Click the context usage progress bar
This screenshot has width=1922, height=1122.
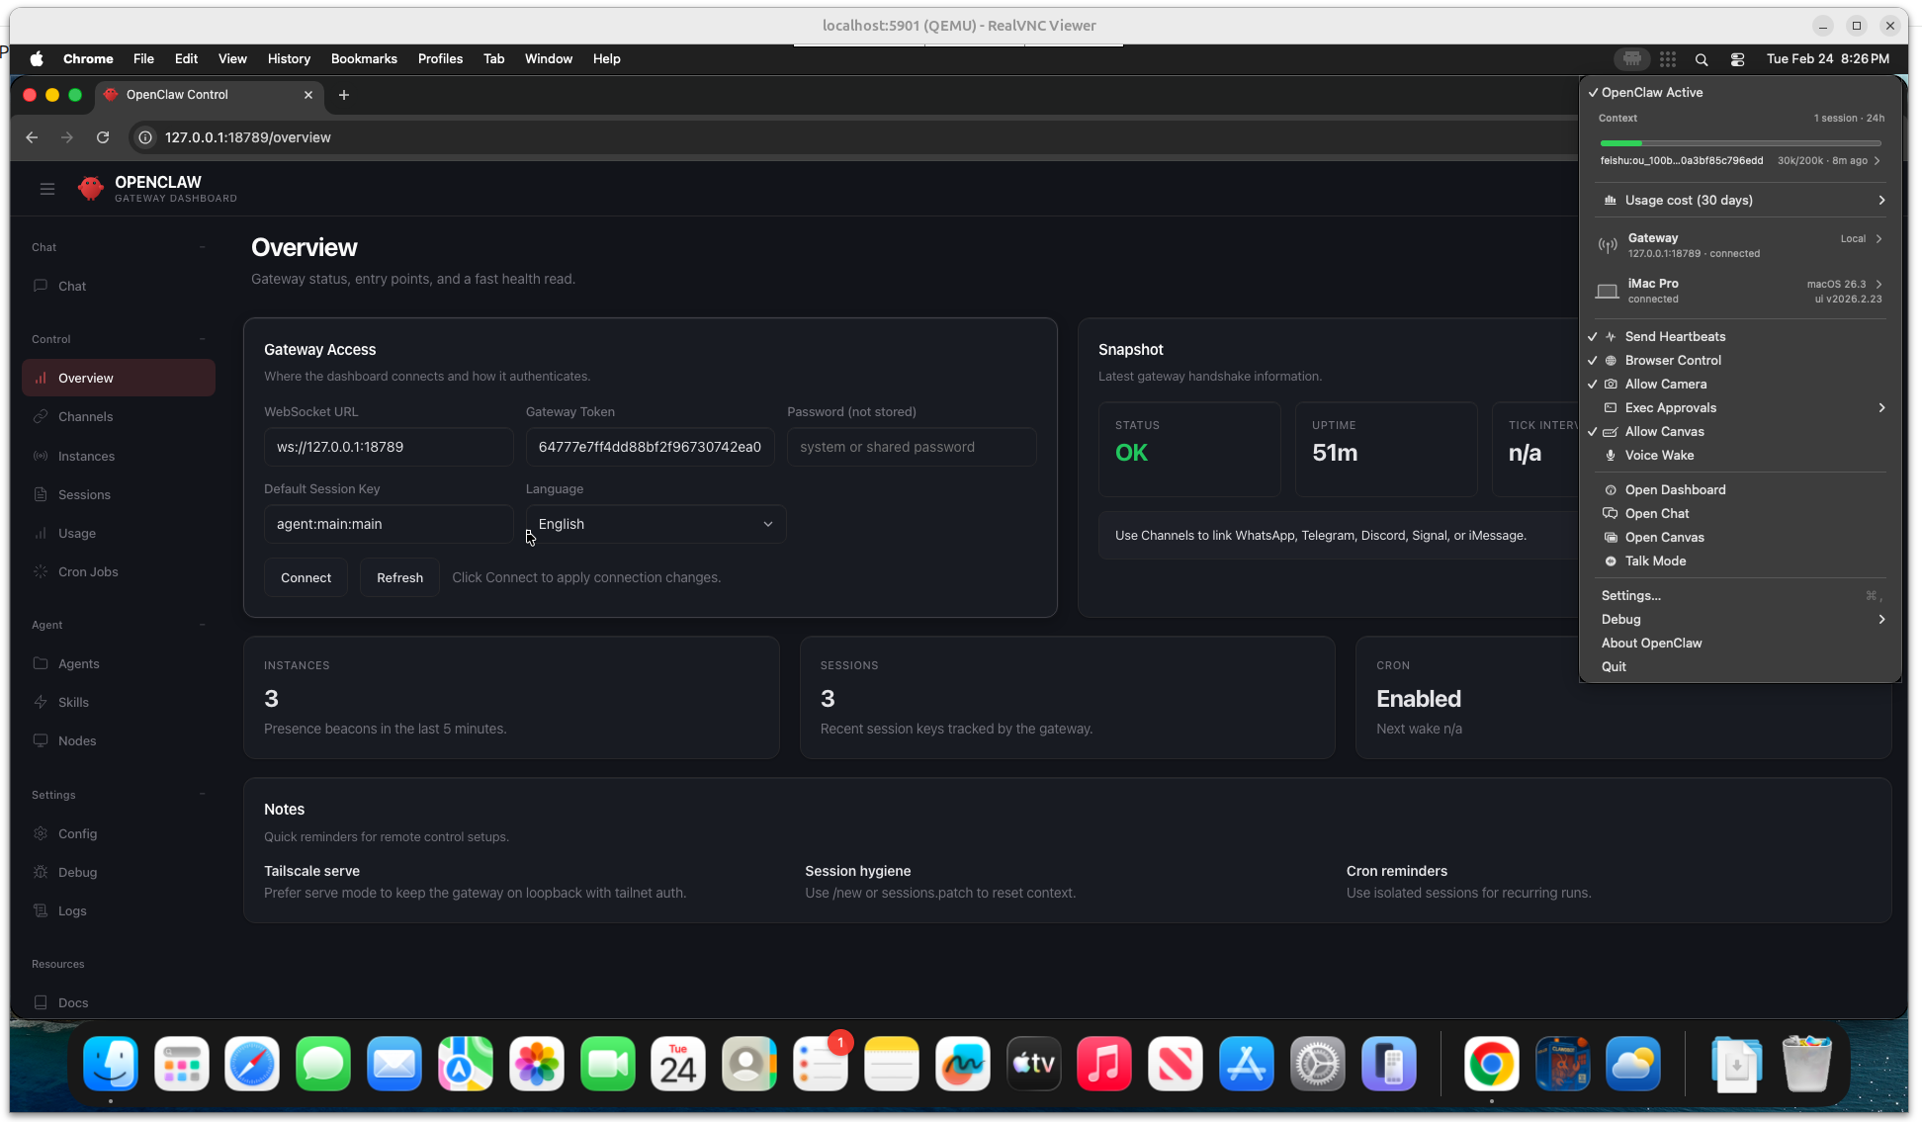[x=1741, y=143]
